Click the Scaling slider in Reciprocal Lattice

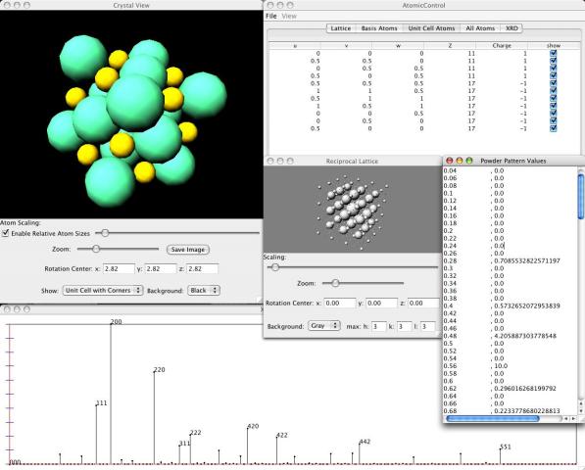(x=353, y=267)
